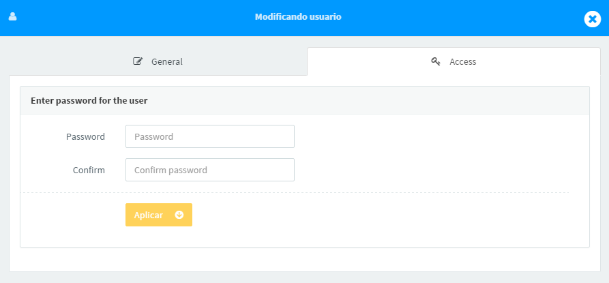Viewport: 609px width, 283px height.
Task: Click the Aplicar button text label
Action: [x=149, y=215]
